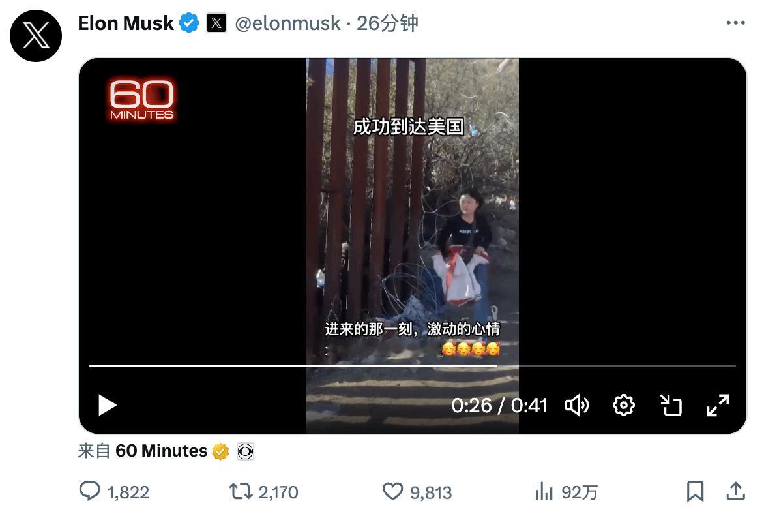
Task: Share the tweet via upload icon
Action: [x=736, y=491]
